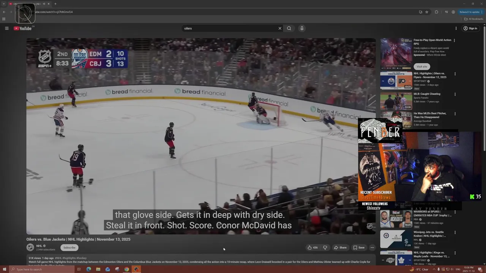The image size is (486, 273).
Task: Subscribe to the NHL channel
Action: tap(69, 248)
